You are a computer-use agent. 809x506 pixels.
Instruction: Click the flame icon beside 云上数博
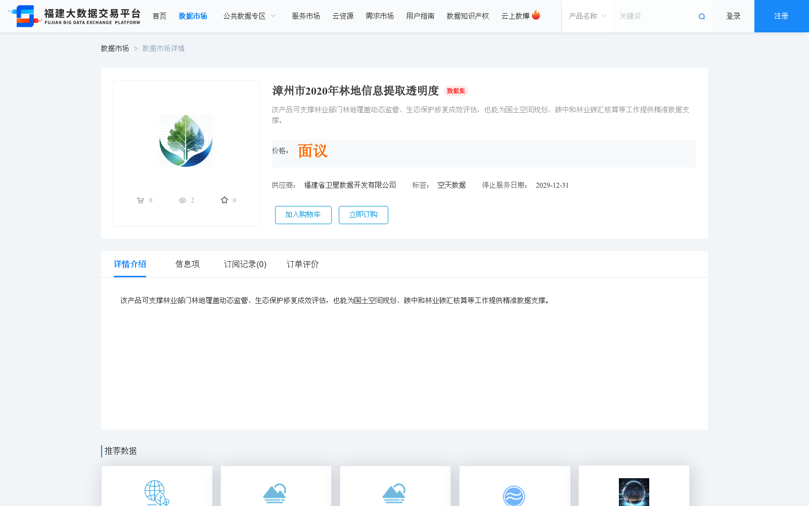click(536, 15)
